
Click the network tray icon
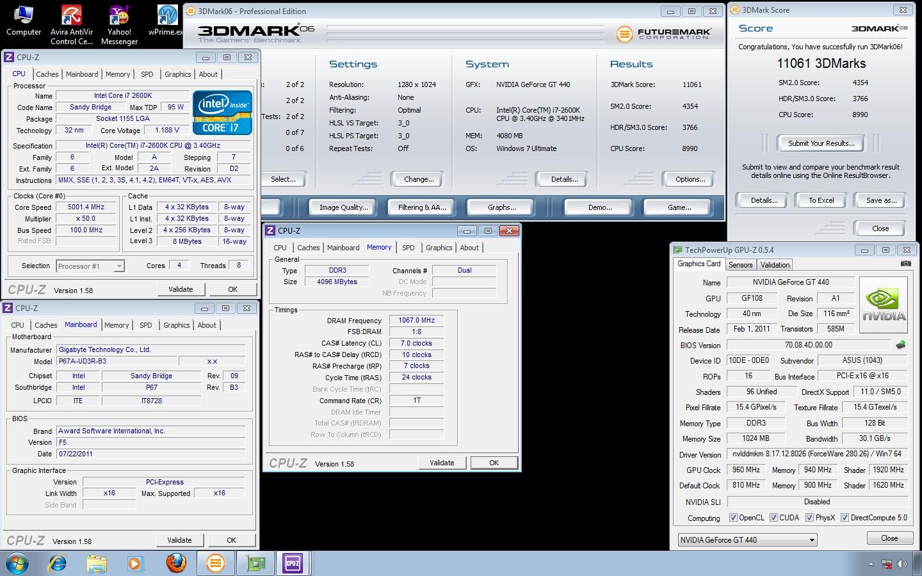click(887, 564)
